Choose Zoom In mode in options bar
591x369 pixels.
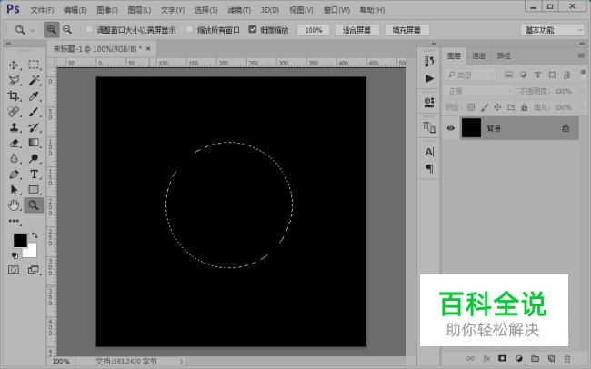tap(51, 29)
